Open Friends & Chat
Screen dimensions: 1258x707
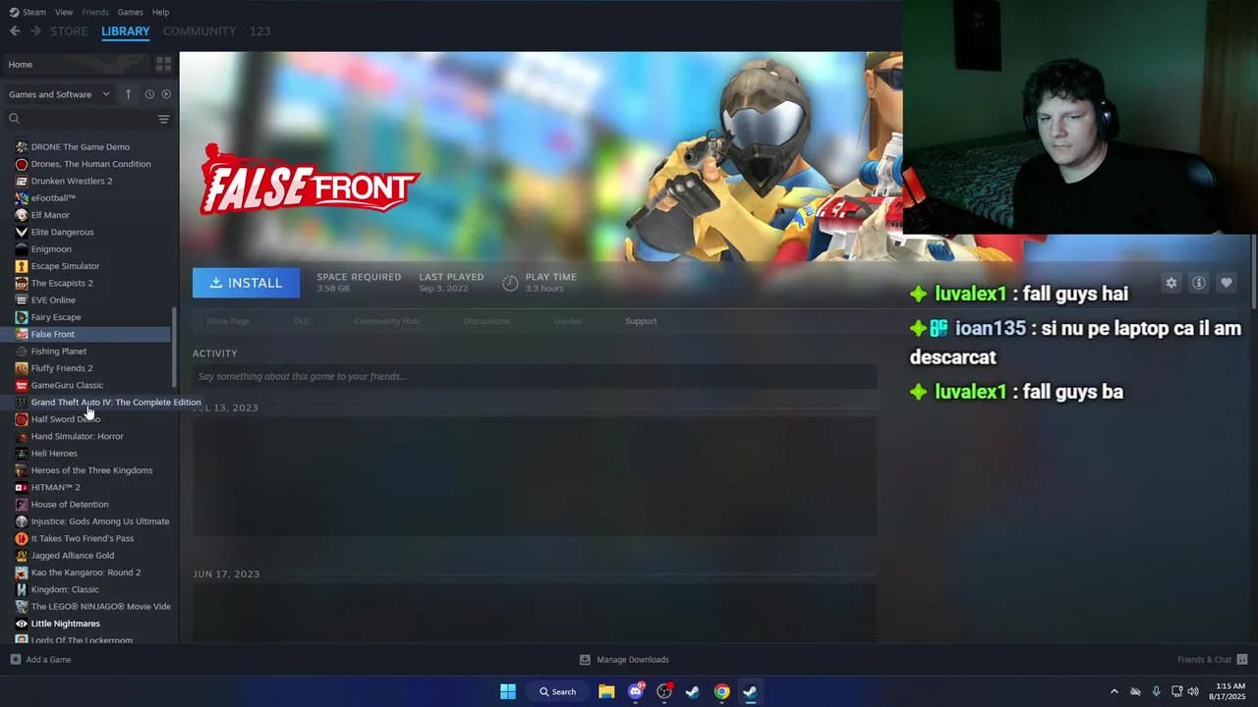pyautogui.click(x=1213, y=660)
